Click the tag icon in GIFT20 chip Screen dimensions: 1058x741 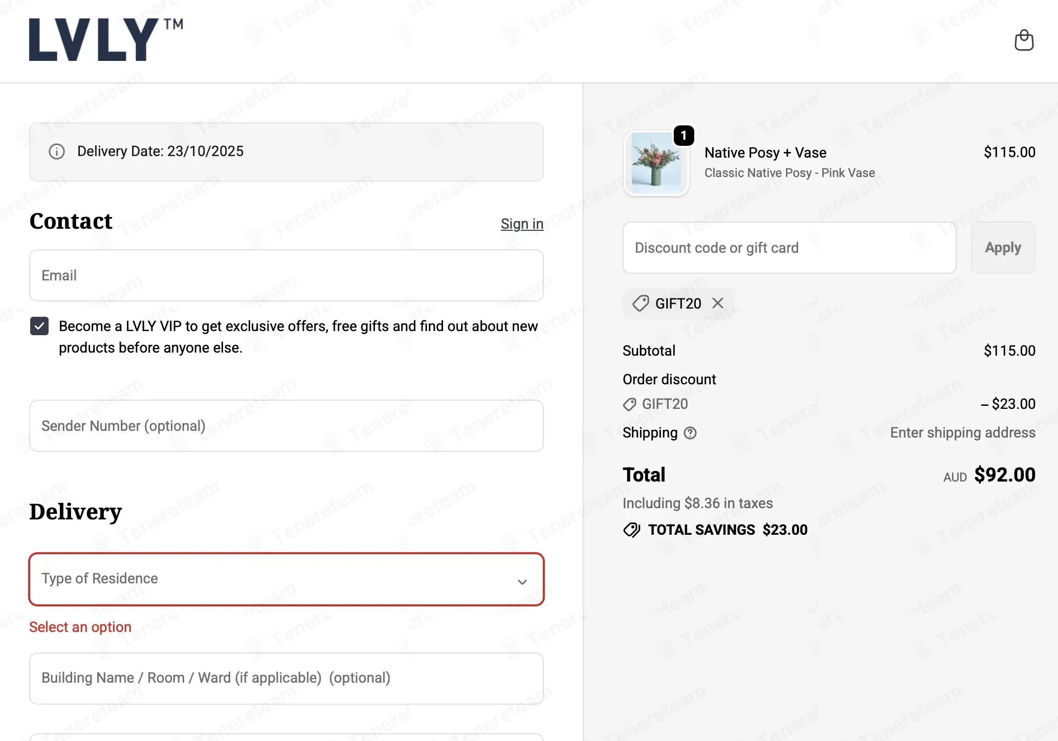click(x=641, y=303)
